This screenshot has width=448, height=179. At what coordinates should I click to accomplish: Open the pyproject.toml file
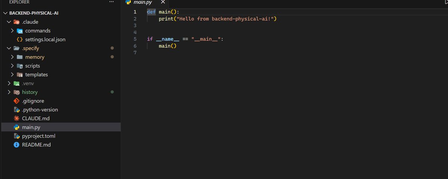click(38, 136)
